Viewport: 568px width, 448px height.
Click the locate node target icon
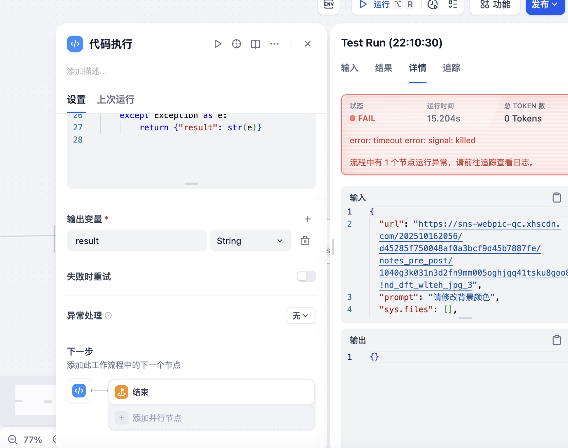(x=236, y=44)
